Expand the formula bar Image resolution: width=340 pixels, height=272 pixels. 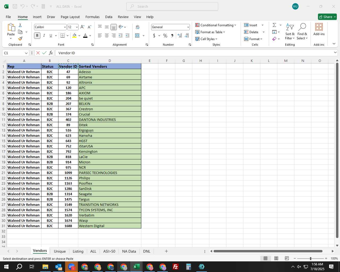(335, 53)
